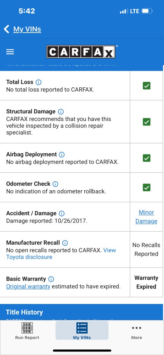Show info for Airbag Deployment
The image size is (164, 355).
click(x=62, y=155)
